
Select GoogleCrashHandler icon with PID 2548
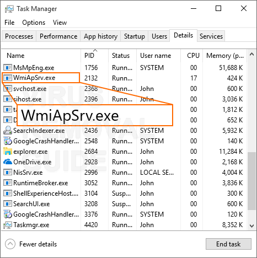point(8,141)
